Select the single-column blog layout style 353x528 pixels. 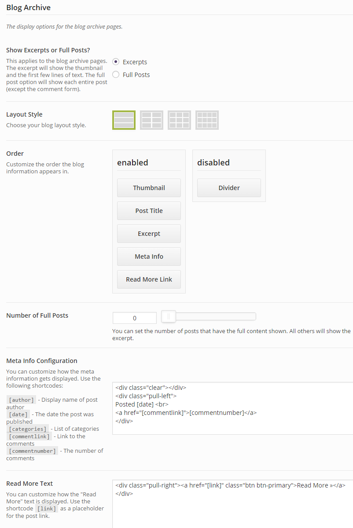[124, 120]
